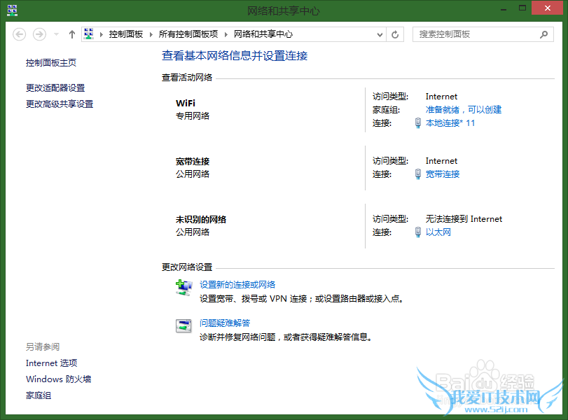Open the 本地连接* 11 connection link
The height and width of the screenshot is (420, 568).
pos(450,123)
